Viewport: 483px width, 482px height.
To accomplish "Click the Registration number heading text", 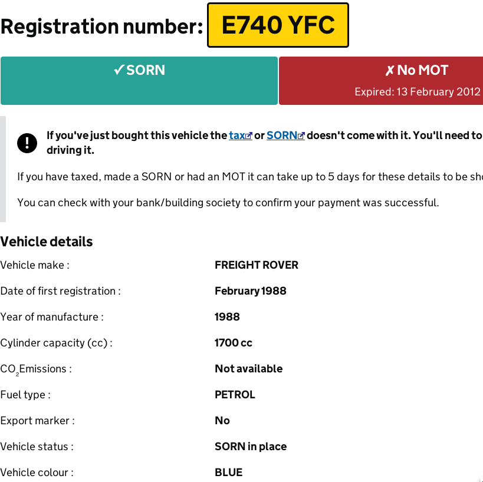I will click(x=101, y=27).
